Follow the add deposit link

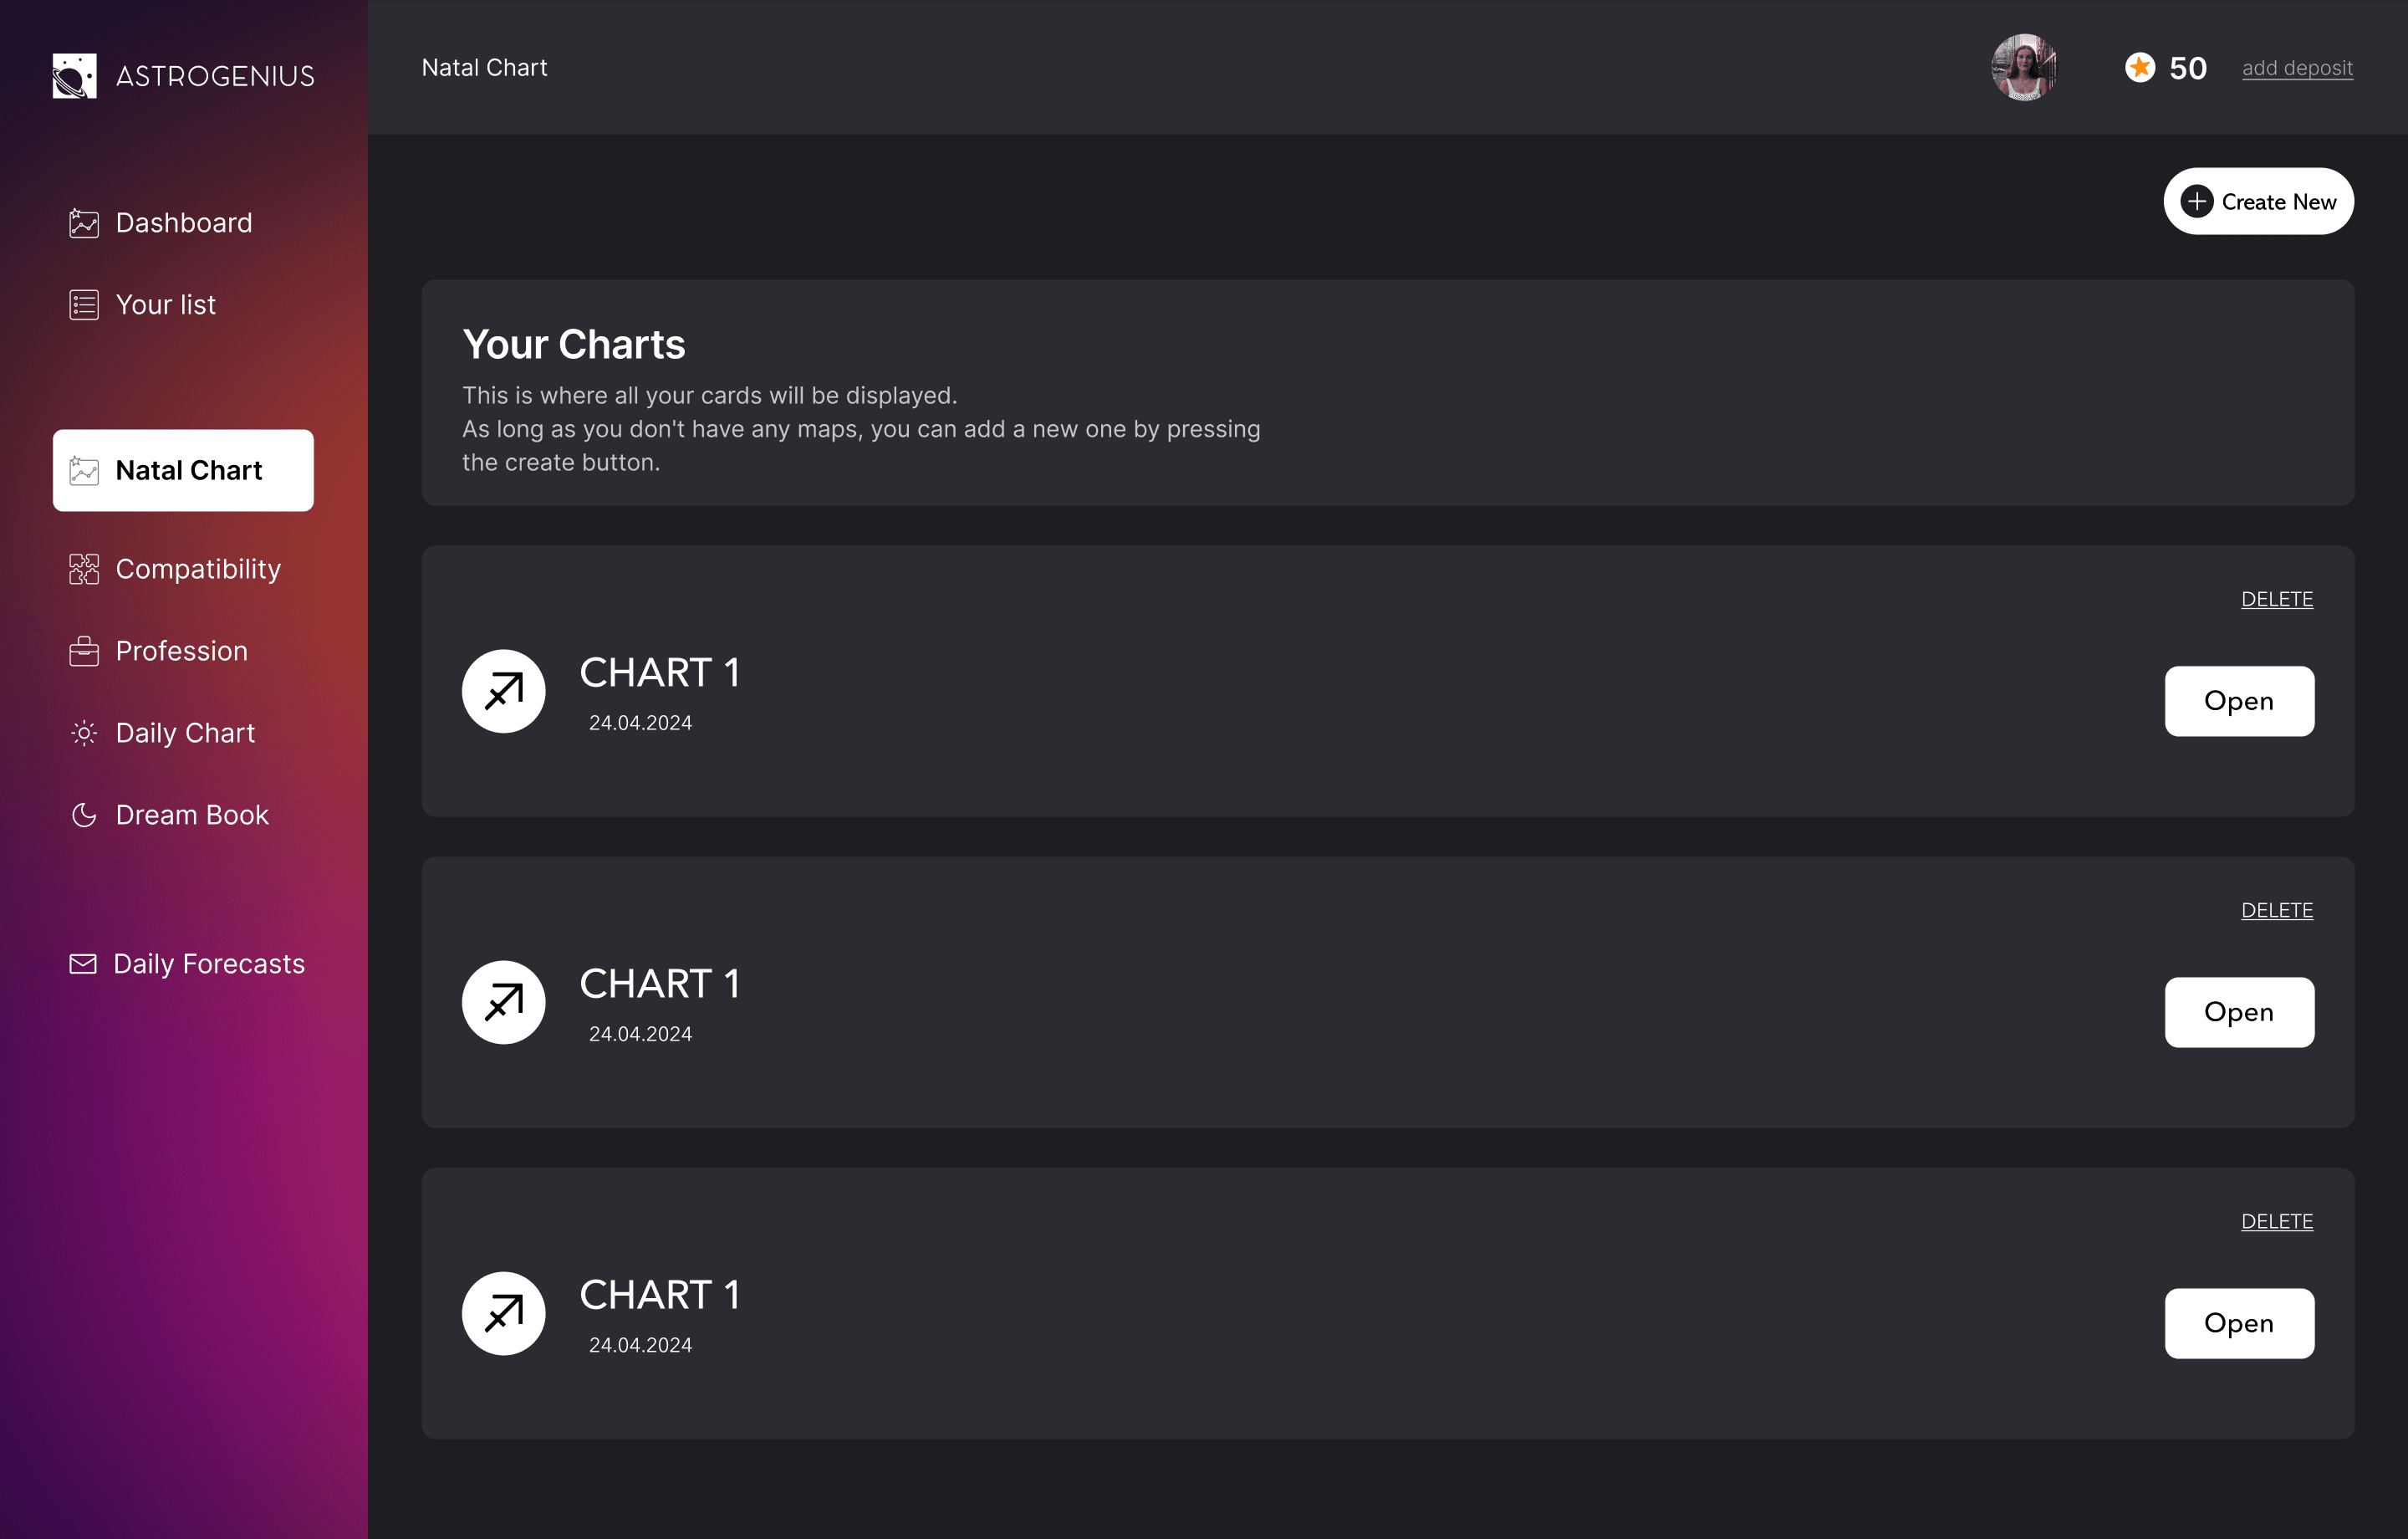coord(2297,68)
